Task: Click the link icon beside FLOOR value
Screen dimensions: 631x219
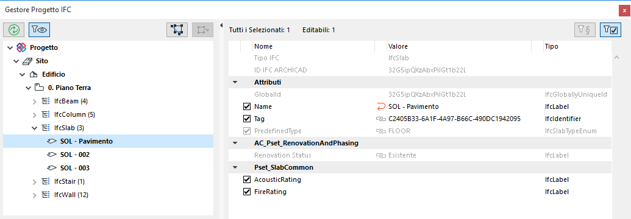Action: pos(380,131)
